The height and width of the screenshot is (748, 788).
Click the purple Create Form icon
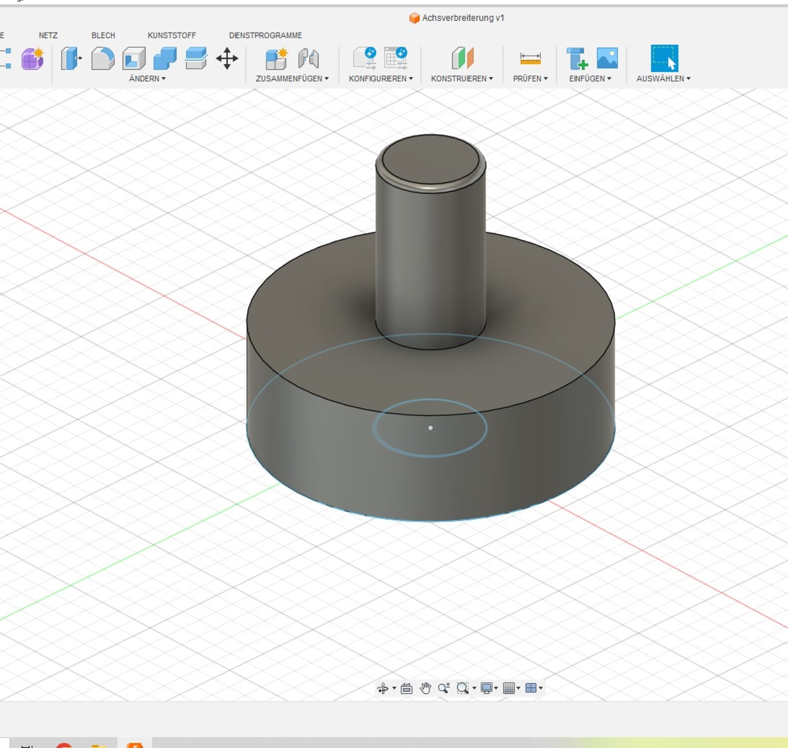coord(33,59)
